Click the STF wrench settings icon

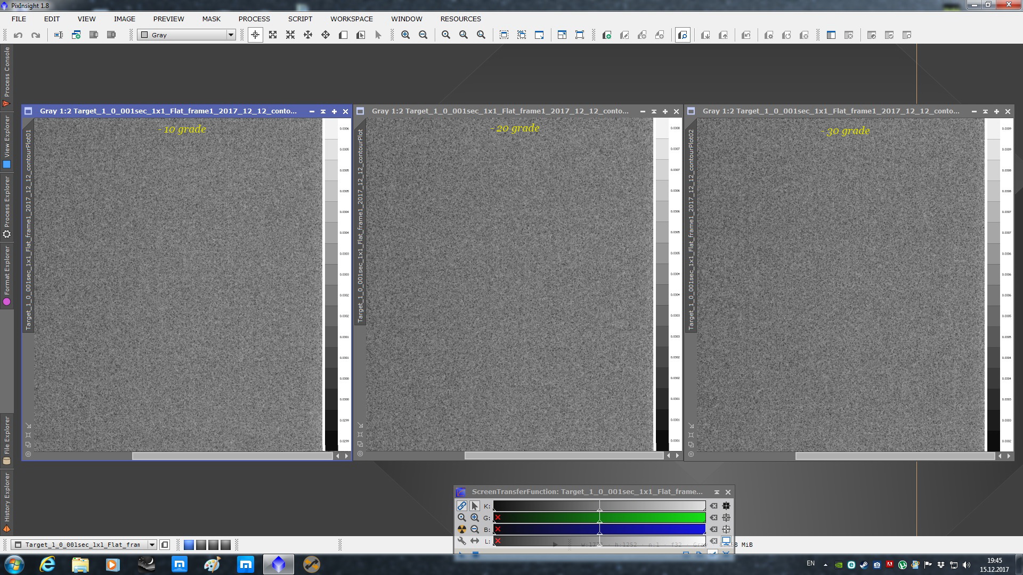coord(461,541)
